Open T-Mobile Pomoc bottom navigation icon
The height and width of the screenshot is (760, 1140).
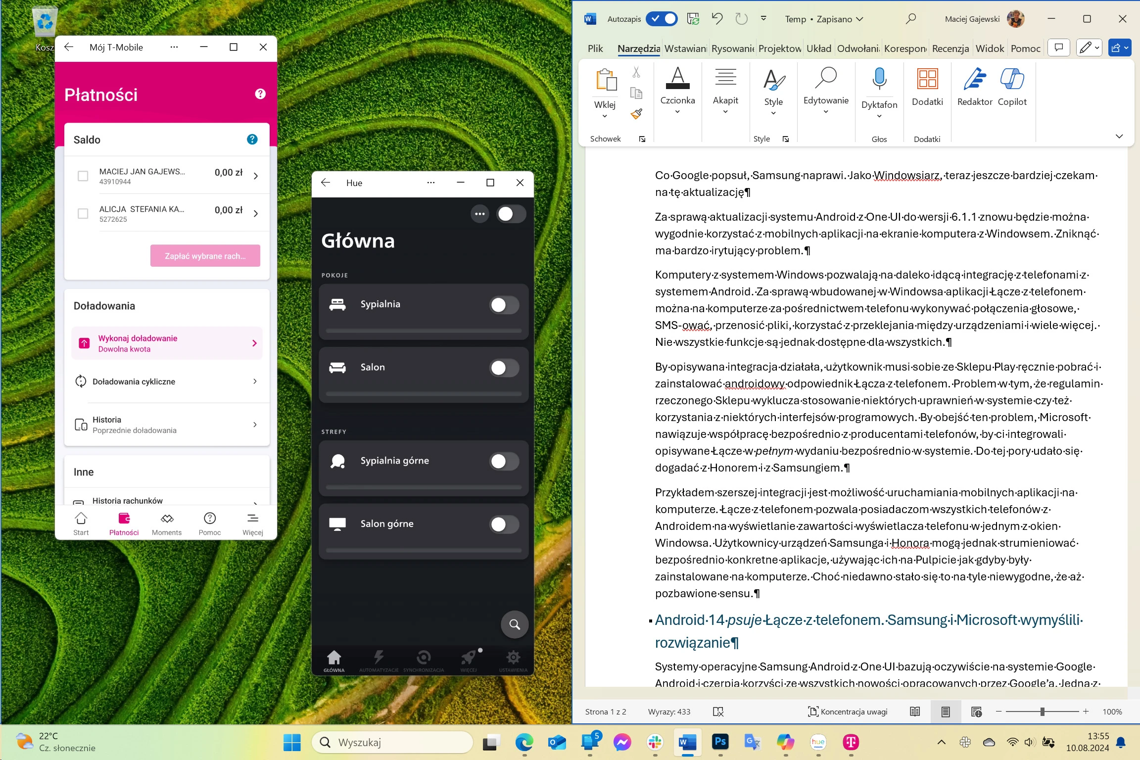point(210,523)
